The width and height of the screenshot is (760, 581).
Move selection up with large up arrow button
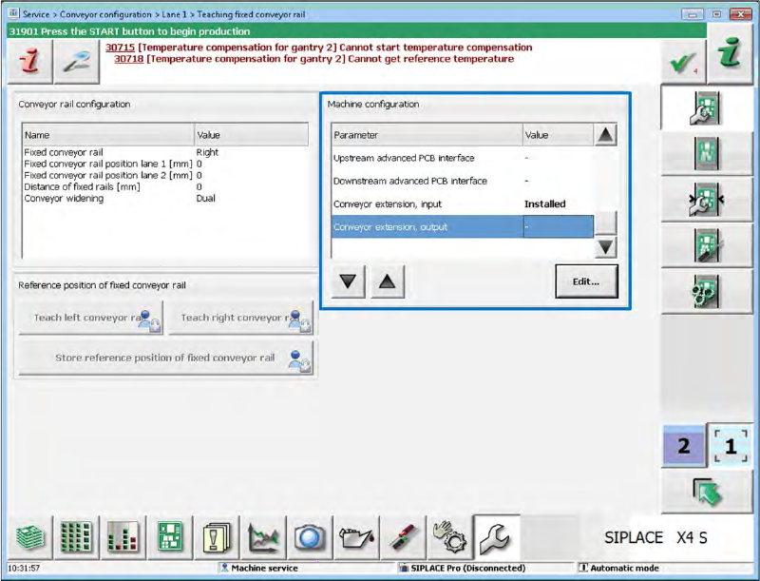pos(388,281)
